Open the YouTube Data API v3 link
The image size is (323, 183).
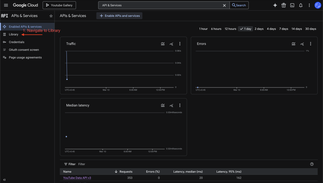coord(77,178)
